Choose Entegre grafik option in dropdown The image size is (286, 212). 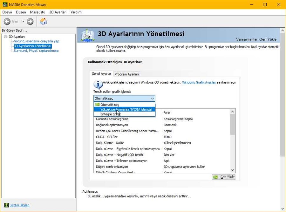point(124,114)
